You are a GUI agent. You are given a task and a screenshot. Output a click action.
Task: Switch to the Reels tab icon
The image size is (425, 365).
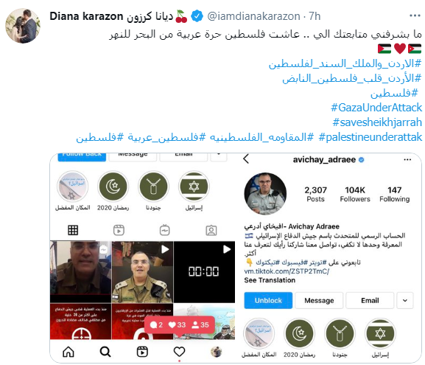click(119, 230)
